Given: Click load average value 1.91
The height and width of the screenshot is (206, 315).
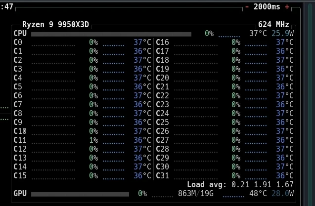Looking at the screenshot, I should (263, 185).
